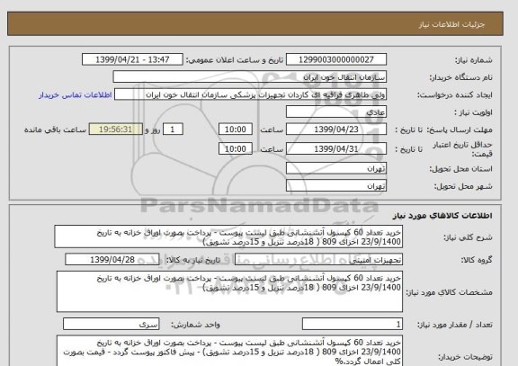Image resolution: width=518 pixels, height=366 pixels.
Task: Click the quantity field showing 1
Action: point(353,325)
